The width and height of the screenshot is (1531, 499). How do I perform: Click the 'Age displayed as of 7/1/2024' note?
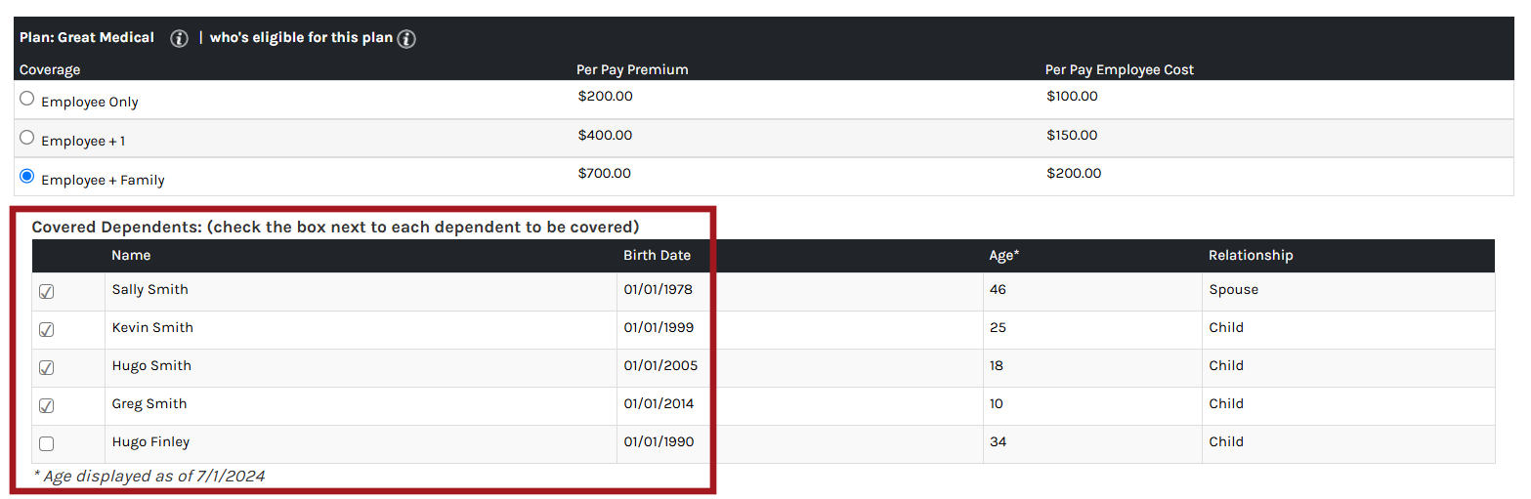click(149, 477)
